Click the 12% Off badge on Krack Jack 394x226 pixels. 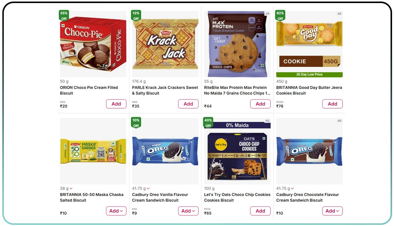(136, 15)
